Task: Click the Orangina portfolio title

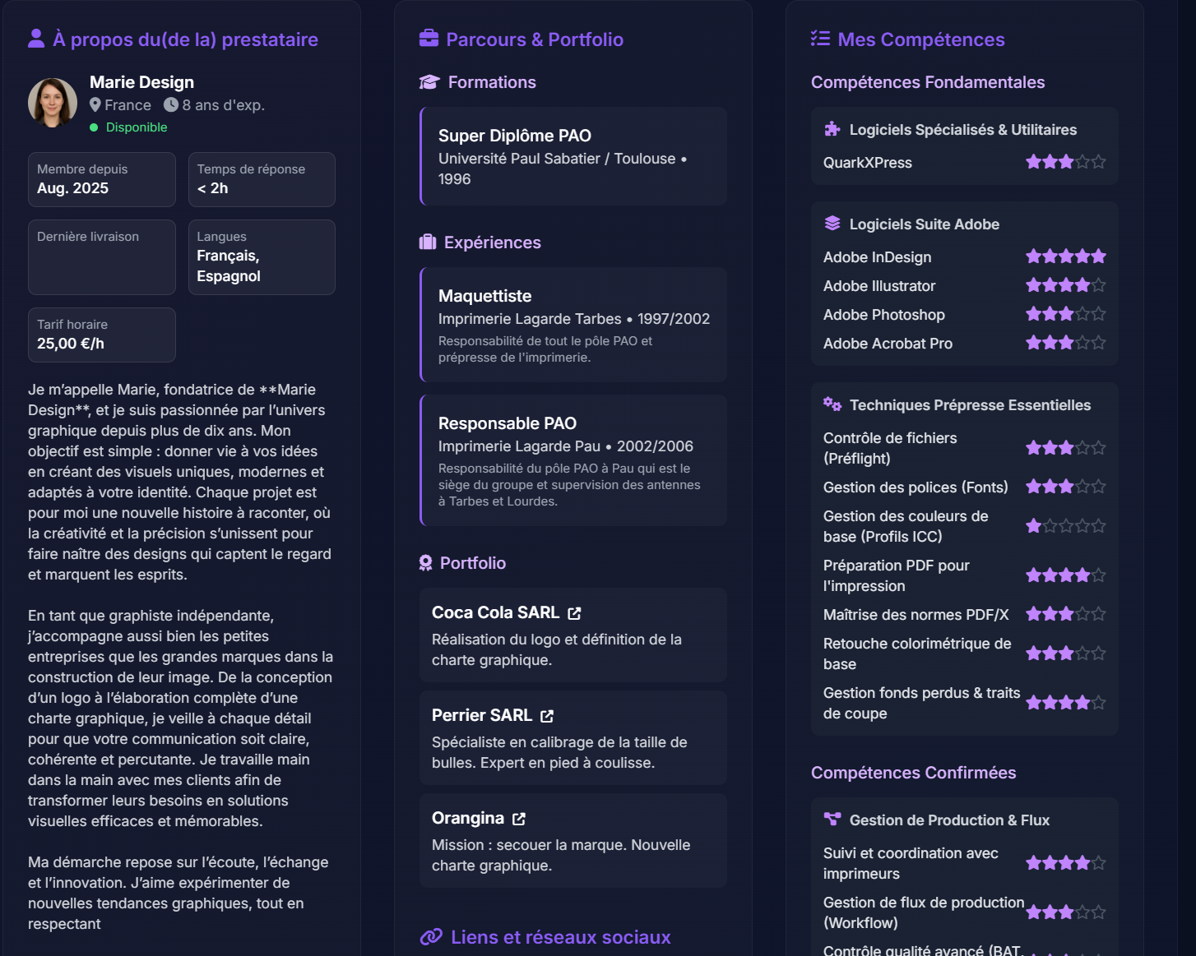Action: 467,818
